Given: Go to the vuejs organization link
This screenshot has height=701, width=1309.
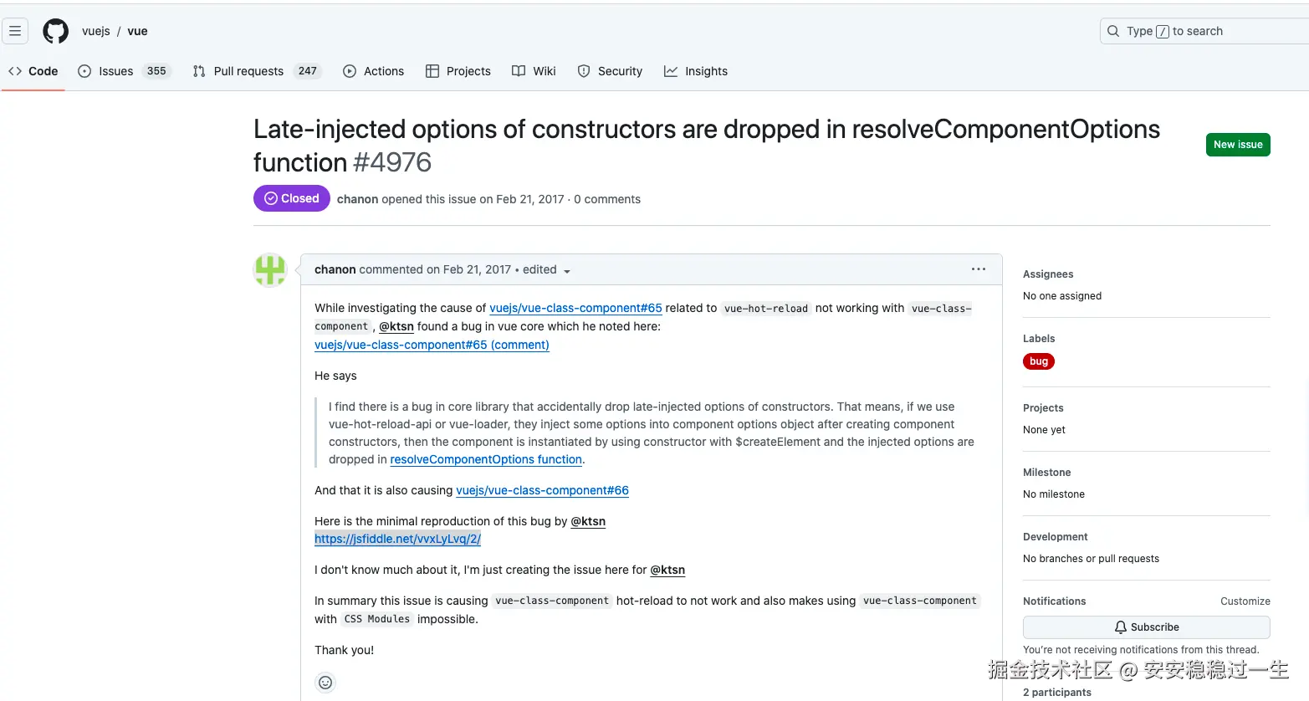Looking at the screenshot, I should coord(96,31).
